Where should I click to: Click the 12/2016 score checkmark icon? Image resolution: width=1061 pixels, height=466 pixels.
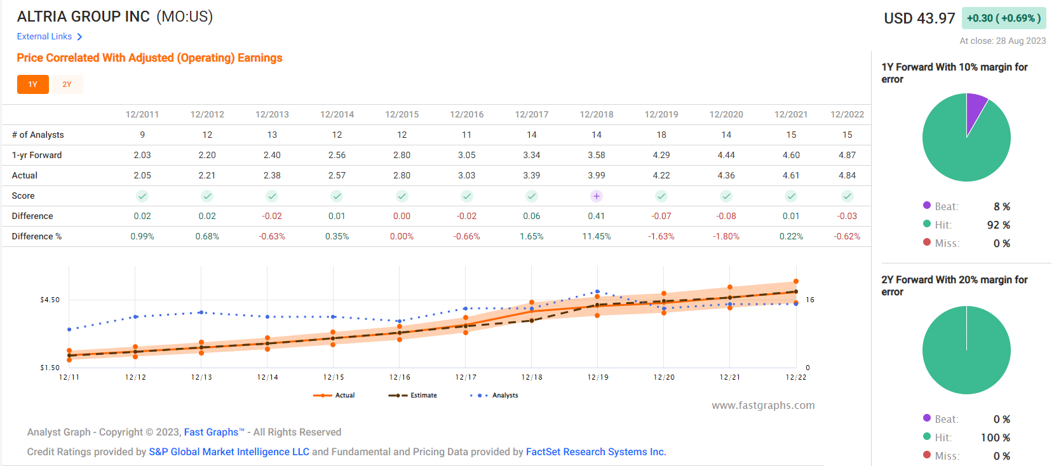click(466, 196)
